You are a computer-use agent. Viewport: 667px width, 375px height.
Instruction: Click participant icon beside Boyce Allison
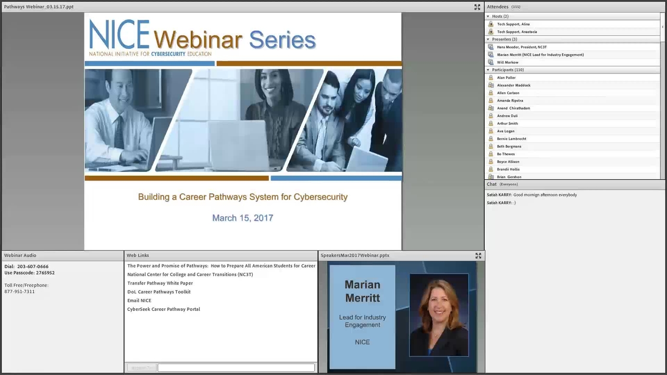tap(490, 161)
